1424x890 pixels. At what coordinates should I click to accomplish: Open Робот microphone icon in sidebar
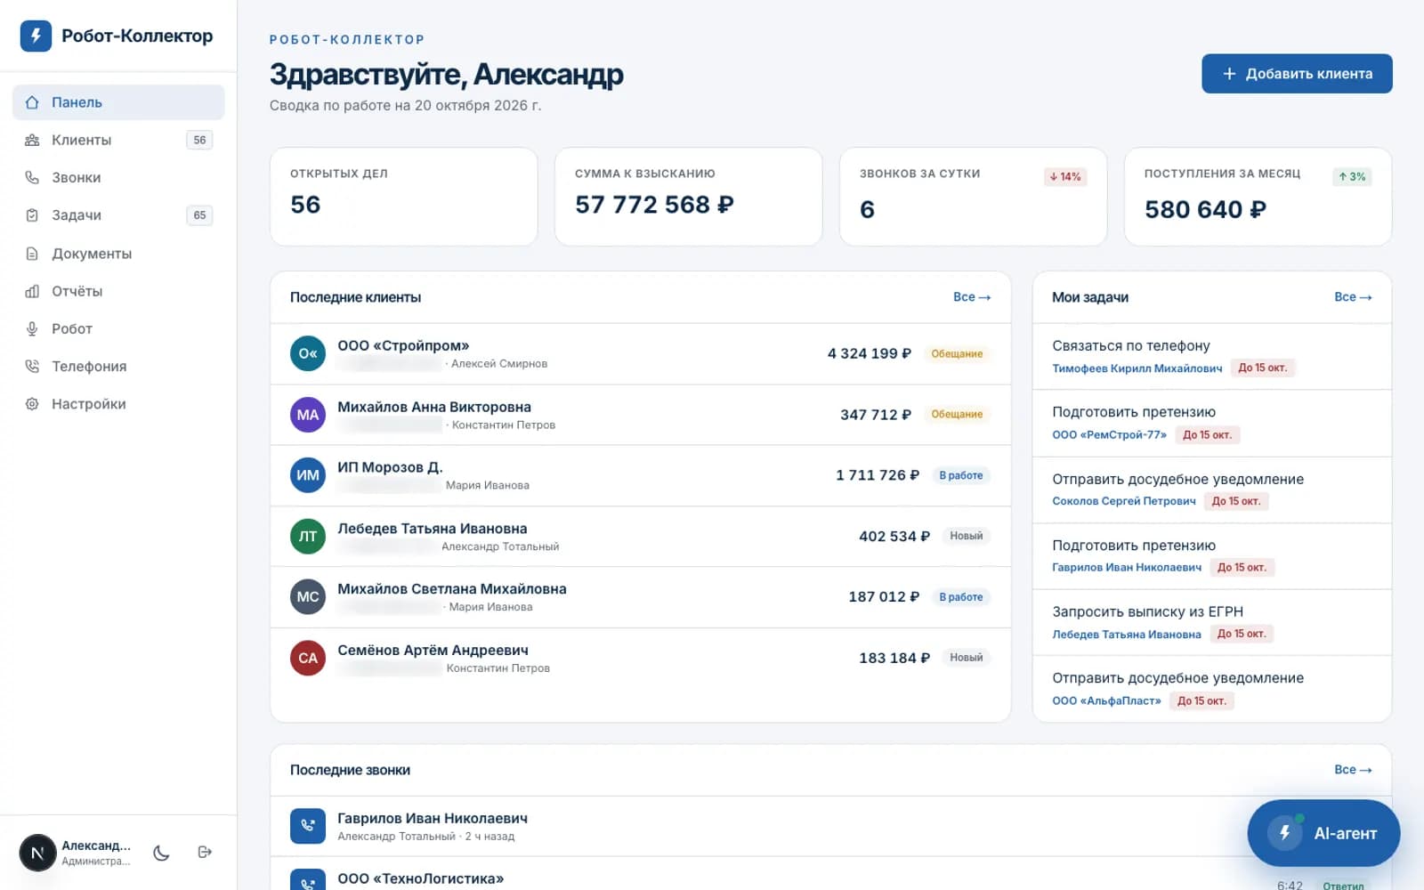tap(32, 328)
